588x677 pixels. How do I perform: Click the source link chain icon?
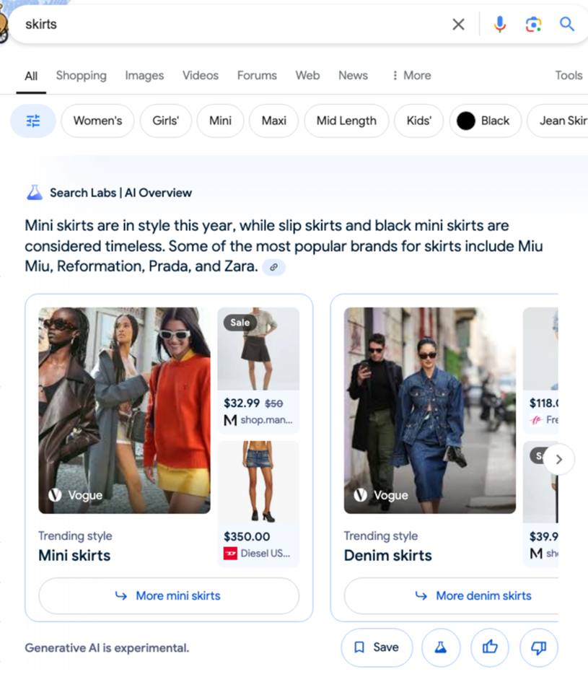273,267
